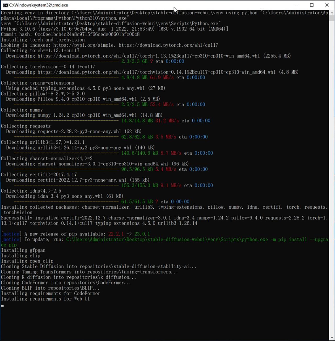The height and width of the screenshot is (341, 335).
Task: Click the 'Installing open_clip' line
Action: click(27, 261)
